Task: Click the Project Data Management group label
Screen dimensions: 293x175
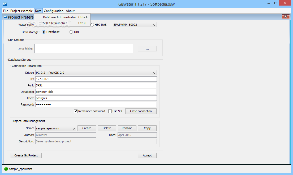Action: pyautogui.click(x=28, y=121)
